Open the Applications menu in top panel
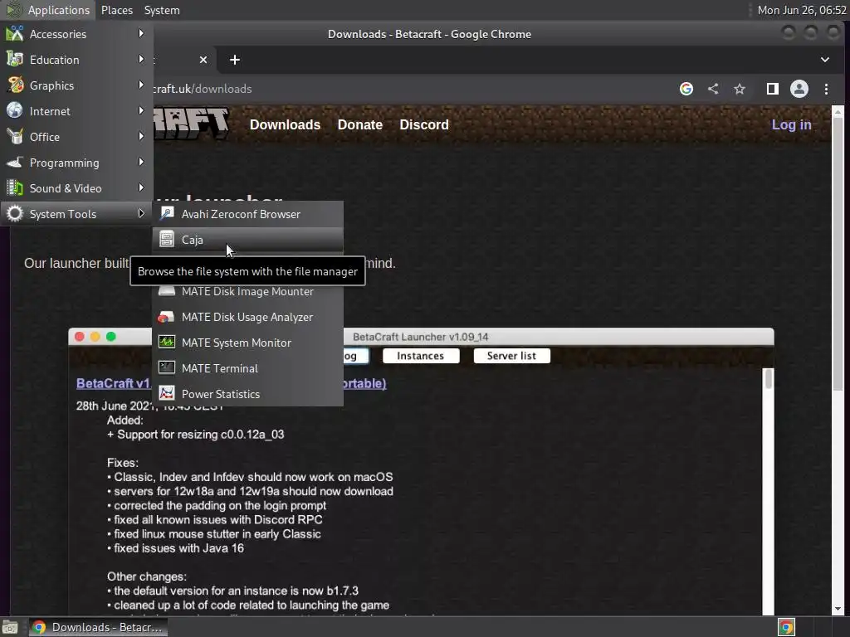This screenshot has width=850, height=637. [x=48, y=10]
